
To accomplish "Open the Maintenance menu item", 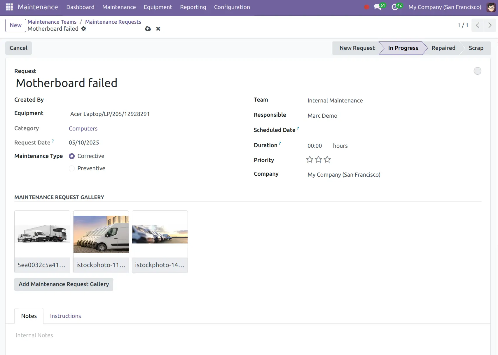I will (x=119, y=7).
